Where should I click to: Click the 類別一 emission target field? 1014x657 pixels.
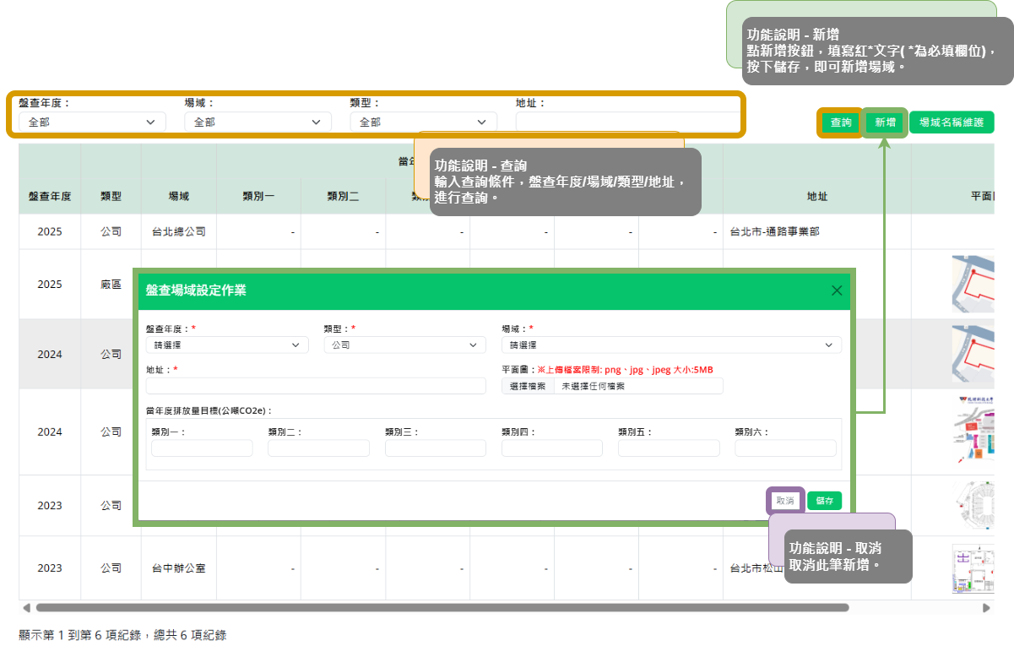click(202, 448)
